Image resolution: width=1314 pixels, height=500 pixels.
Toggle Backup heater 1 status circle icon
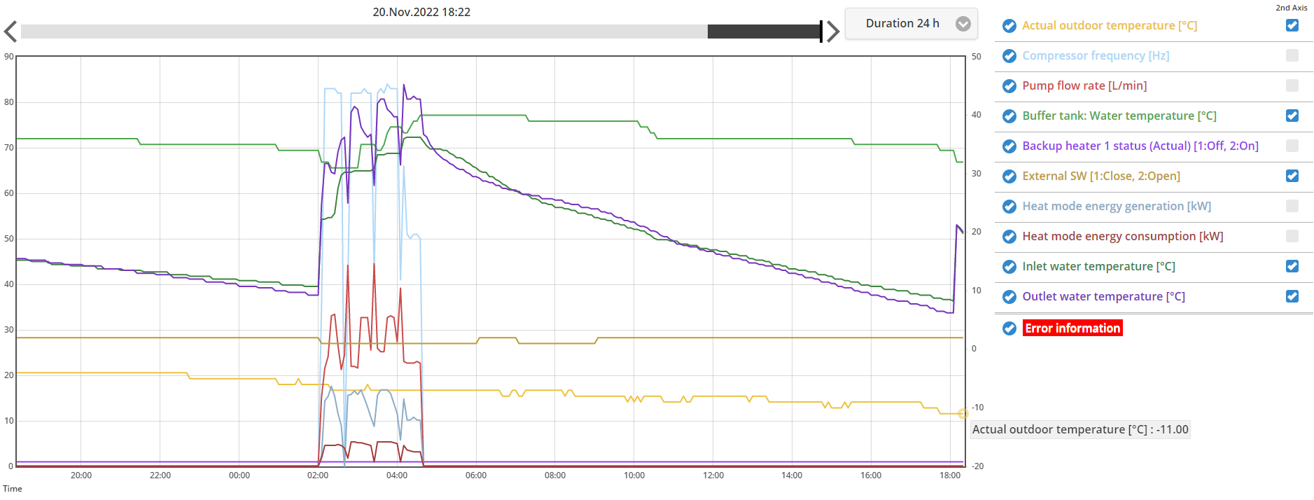click(1009, 146)
